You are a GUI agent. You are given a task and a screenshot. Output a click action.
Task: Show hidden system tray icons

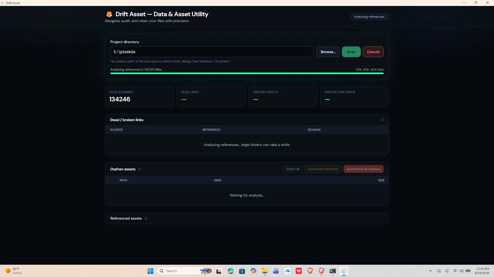pos(430,271)
